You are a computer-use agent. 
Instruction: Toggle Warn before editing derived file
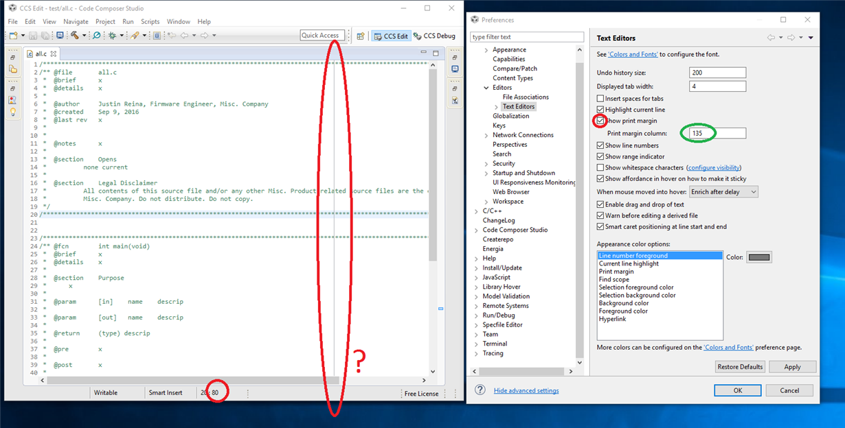[600, 215]
